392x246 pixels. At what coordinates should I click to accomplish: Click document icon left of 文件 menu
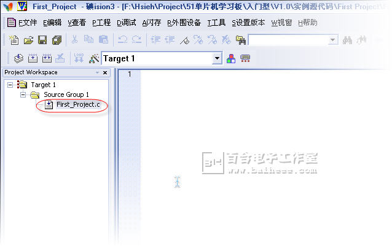click(12, 23)
